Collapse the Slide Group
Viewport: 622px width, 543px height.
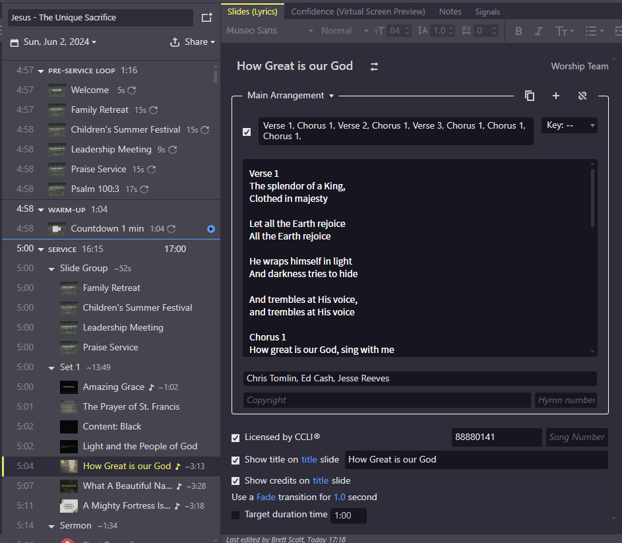(51, 269)
